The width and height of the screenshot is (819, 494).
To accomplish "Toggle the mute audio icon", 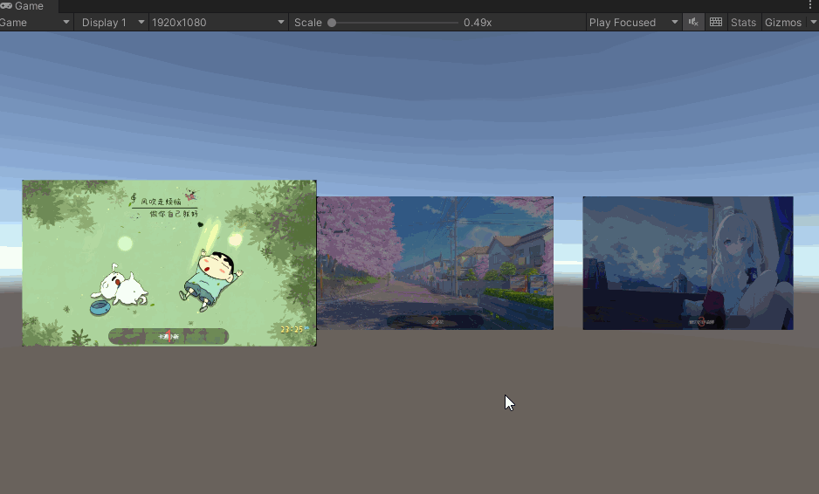I will pyautogui.click(x=693, y=23).
